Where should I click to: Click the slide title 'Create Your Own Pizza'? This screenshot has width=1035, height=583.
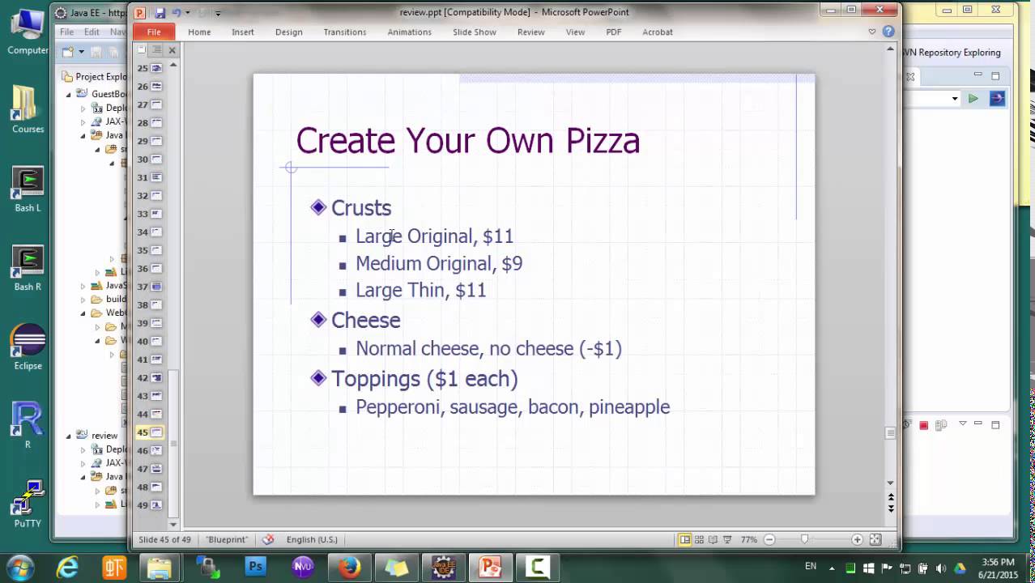coord(468,141)
